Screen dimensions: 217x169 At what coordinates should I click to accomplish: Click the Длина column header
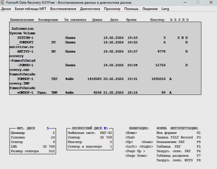coord(97,19)
